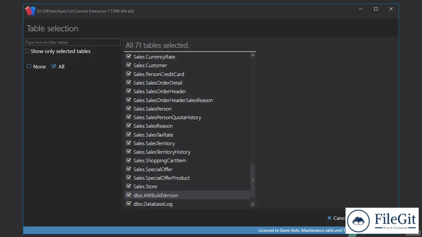Viewport: 422px width, 237px height.
Task: Select the dbo.AWBuildVersion row text
Action: (156, 195)
